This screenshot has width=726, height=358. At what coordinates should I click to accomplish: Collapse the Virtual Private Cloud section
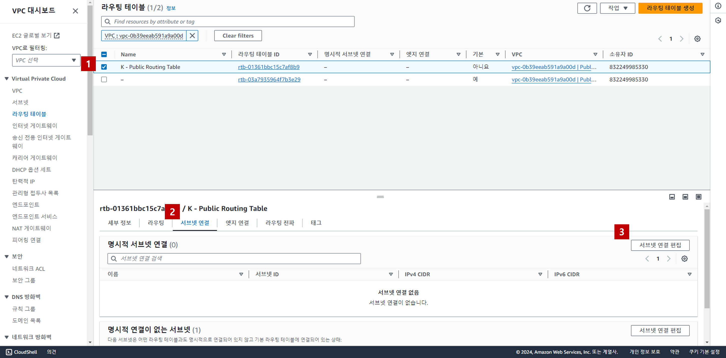pos(7,79)
